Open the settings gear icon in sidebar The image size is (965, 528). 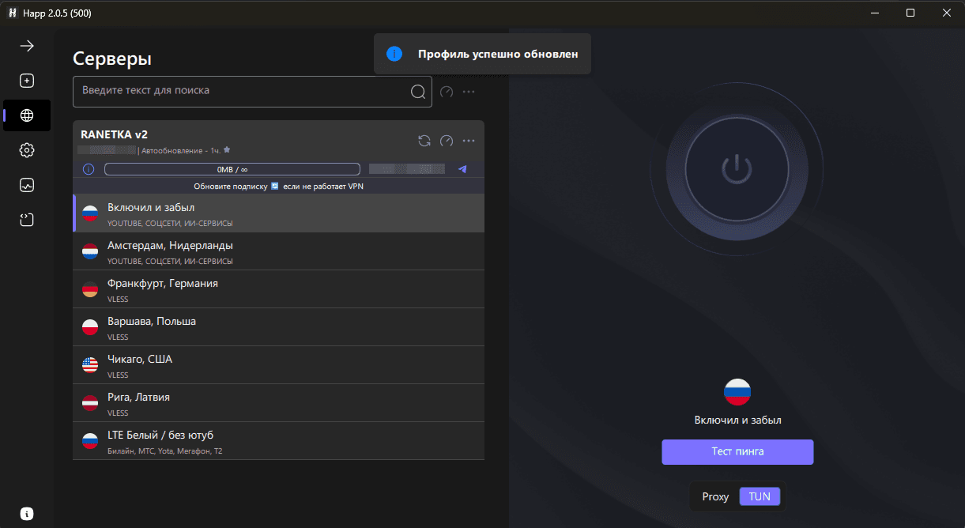coord(27,150)
